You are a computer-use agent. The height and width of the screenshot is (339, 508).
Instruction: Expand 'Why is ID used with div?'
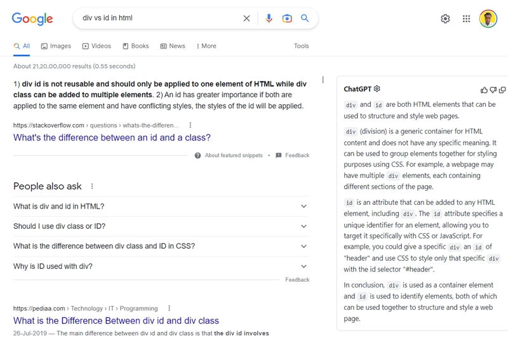161,266
